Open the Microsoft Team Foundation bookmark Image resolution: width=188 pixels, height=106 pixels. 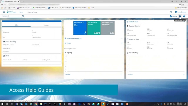(23, 8)
